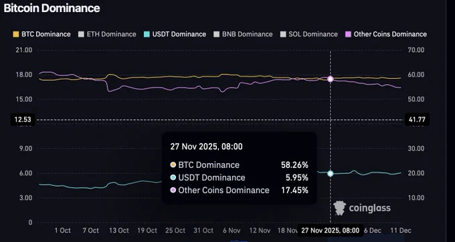
Task: Click the 11 Dec date axis label
Action: coord(401,231)
